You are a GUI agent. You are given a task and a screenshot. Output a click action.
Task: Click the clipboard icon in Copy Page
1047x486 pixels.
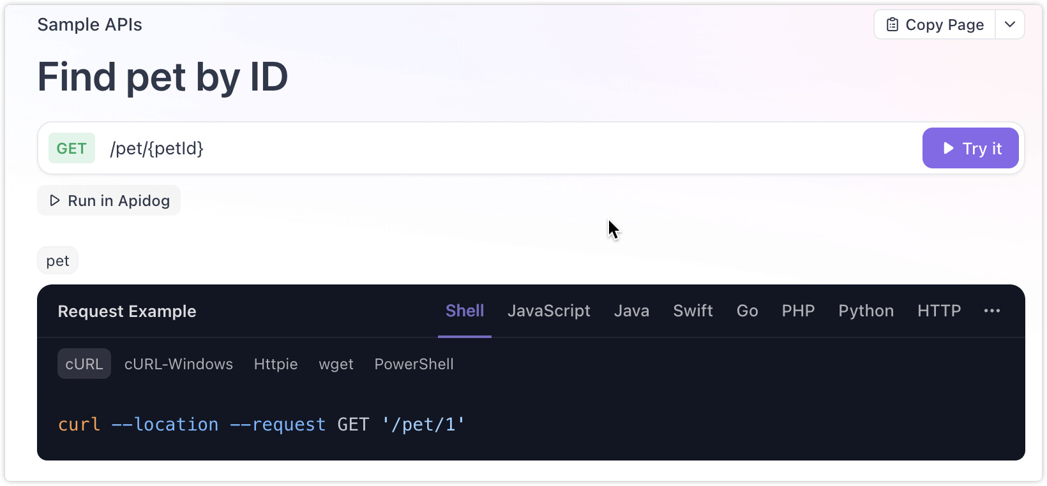(x=893, y=25)
